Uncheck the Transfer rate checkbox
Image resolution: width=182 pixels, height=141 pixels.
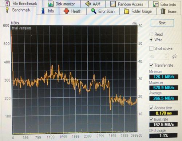point(151,65)
